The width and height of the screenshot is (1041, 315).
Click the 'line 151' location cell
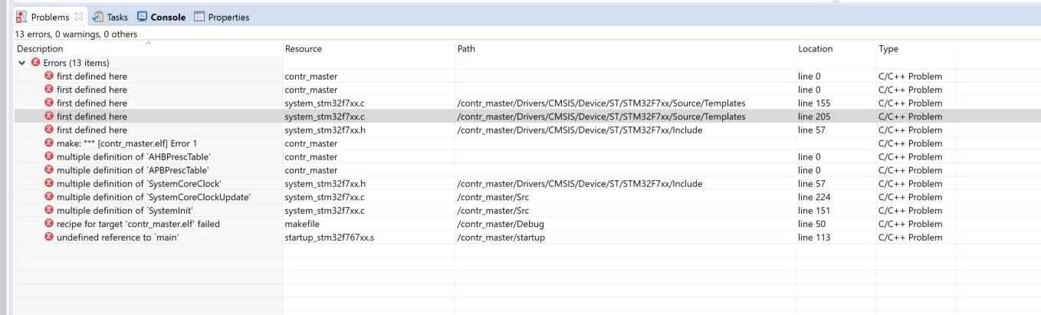point(813,210)
